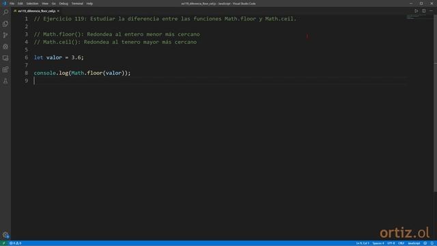Click the number 3.6 on line 6

[76, 57]
